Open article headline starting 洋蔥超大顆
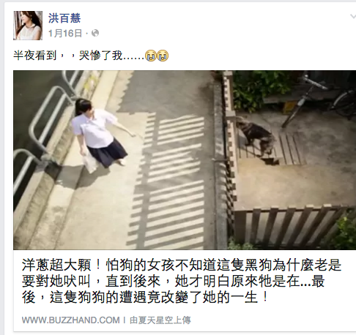The width and height of the screenshot is (356, 335). (182, 281)
